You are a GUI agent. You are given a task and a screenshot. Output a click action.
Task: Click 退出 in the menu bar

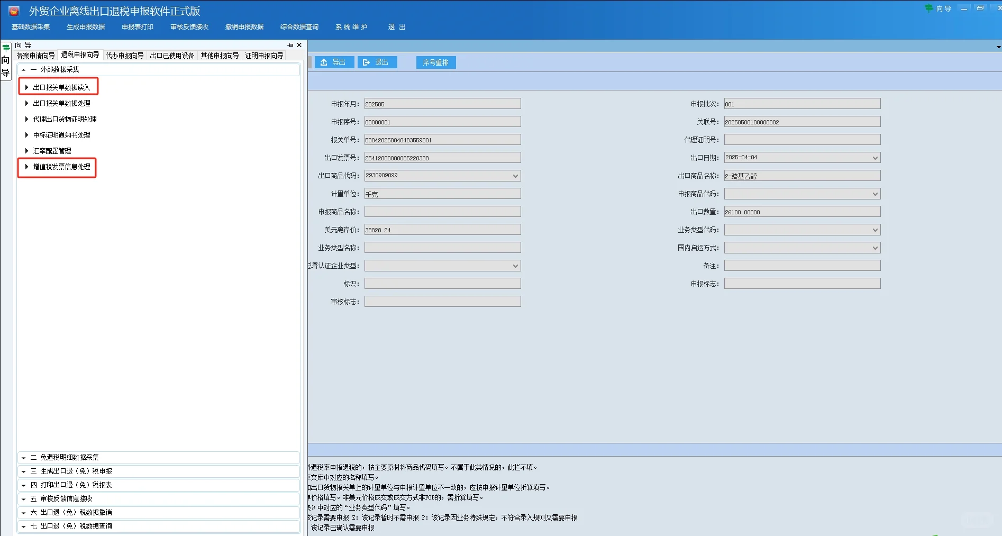(397, 27)
